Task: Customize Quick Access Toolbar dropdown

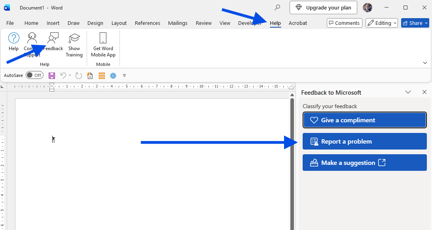Action: click(124, 75)
